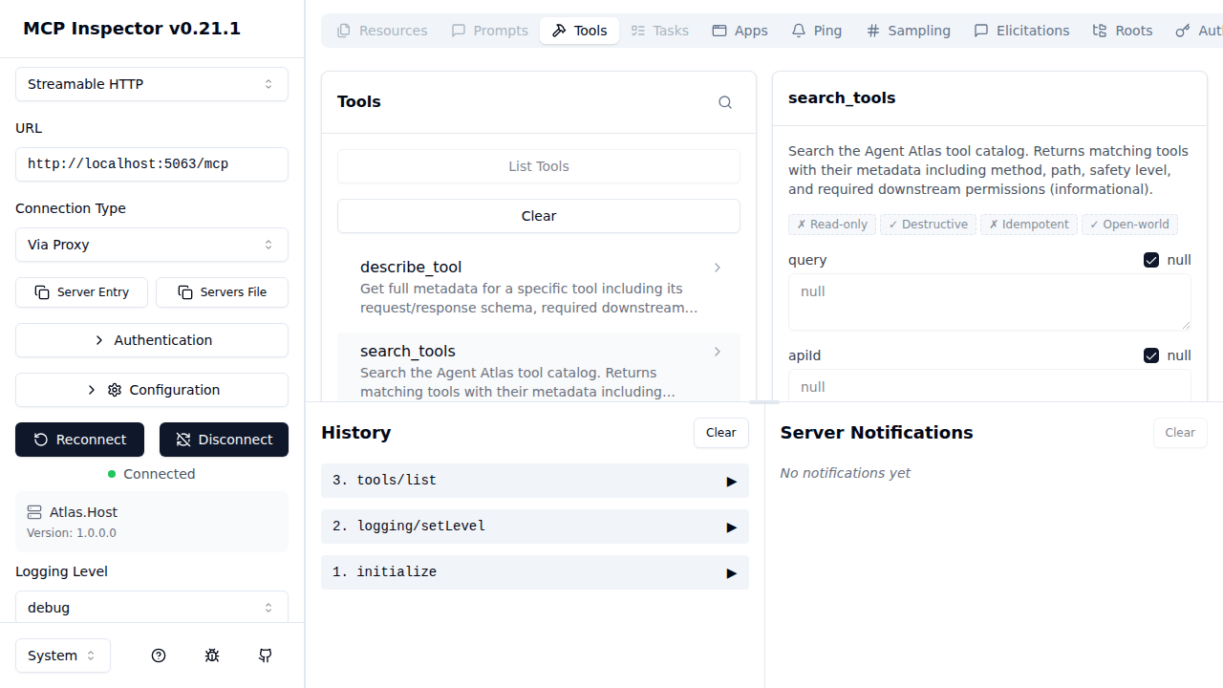Select the Sampling hash icon
The width and height of the screenshot is (1223, 688).
click(872, 30)
